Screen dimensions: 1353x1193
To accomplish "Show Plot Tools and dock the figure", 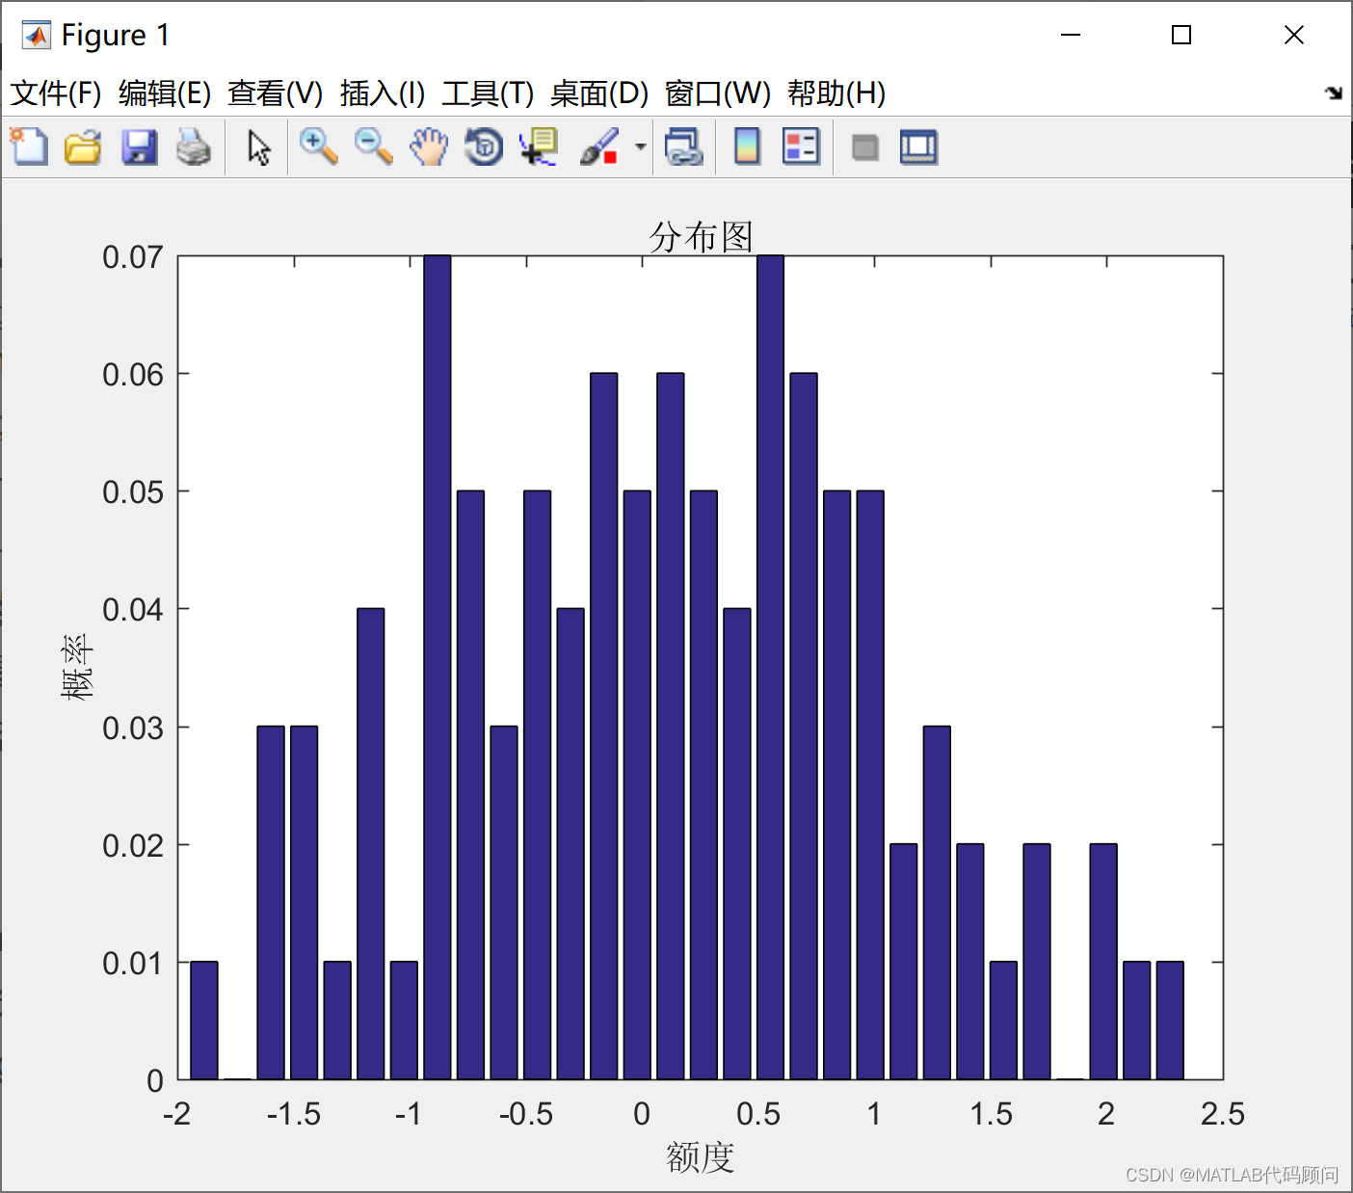I will coord(917,146).
